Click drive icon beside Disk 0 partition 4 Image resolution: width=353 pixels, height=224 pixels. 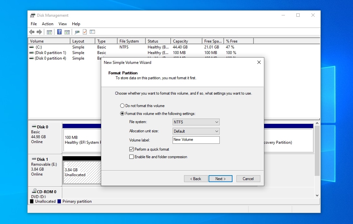(31, 58)
